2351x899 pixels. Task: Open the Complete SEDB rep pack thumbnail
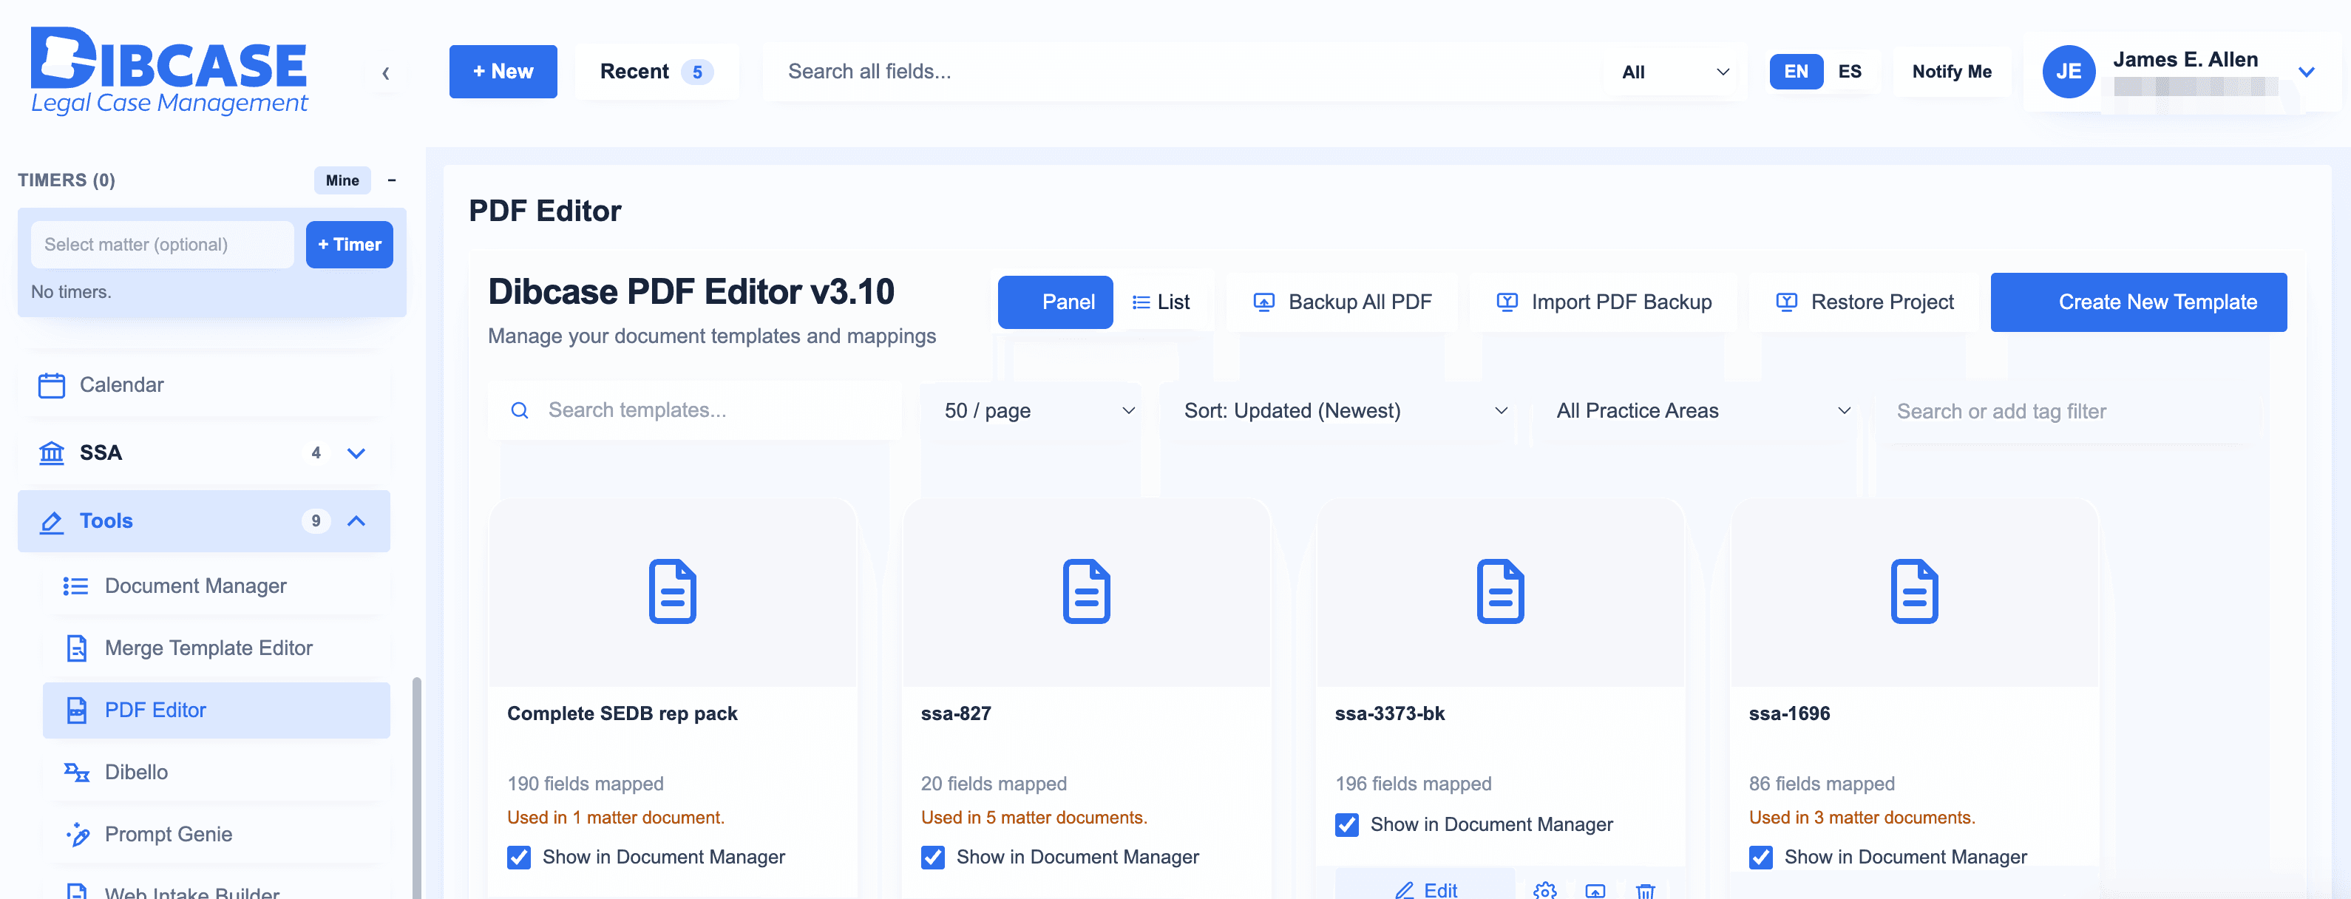[673, 591]
